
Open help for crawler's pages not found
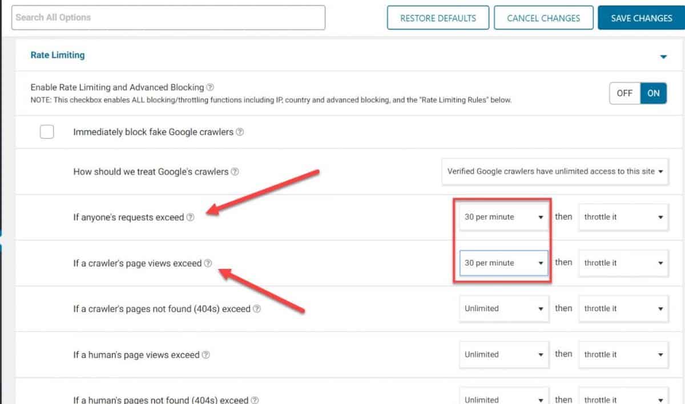(257, 309)
